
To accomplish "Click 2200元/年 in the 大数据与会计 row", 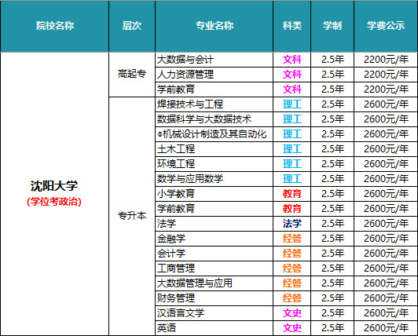I will coord(386,60).
